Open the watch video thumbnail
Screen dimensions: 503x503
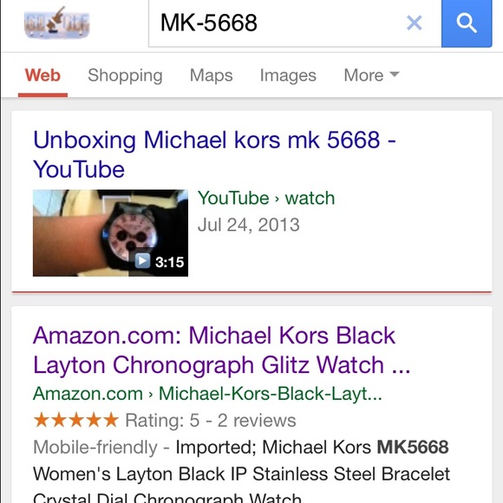110,233
